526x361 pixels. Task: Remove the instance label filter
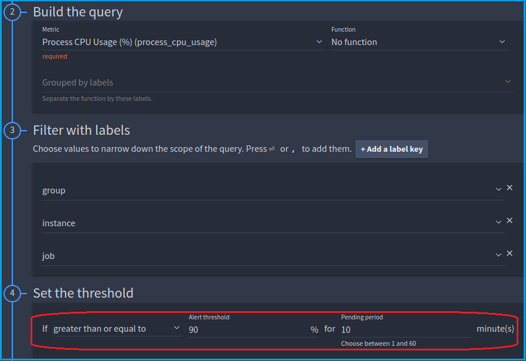pyautogui.click(x=509, y=220)
